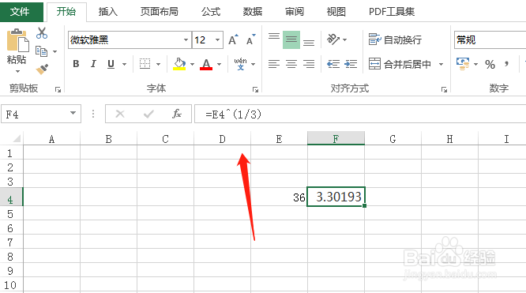This screenshot has height=293, width=526.
Task: Click the Cut scissors icon
Action: tap(42, 33)
